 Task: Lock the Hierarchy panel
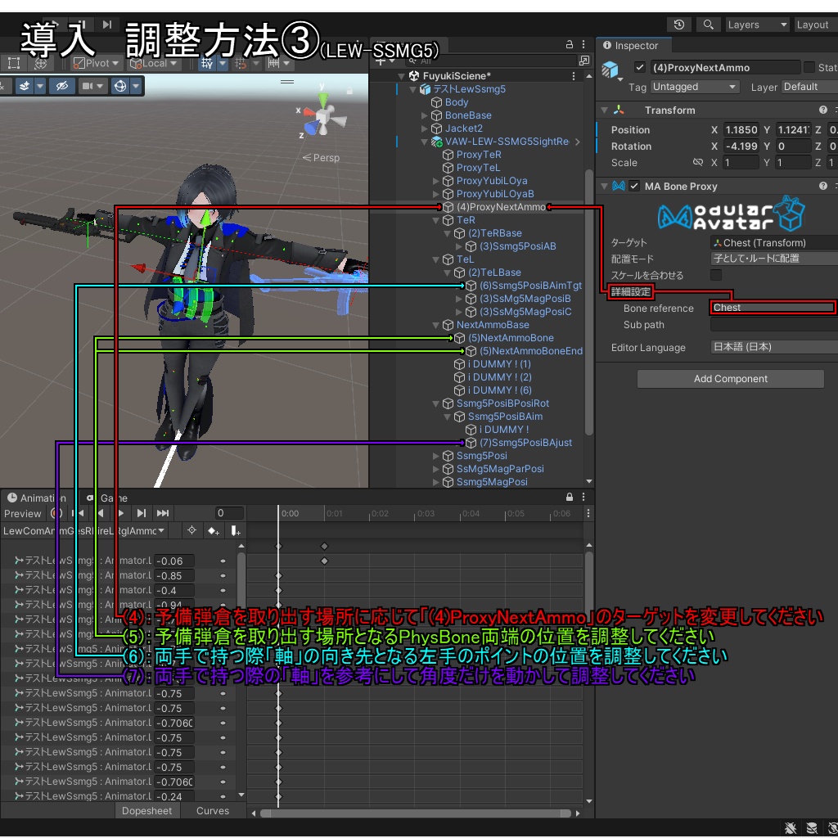click(570, 44)
